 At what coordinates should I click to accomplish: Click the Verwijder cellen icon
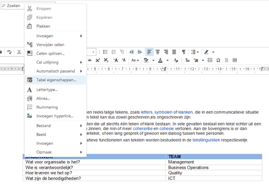30,44
